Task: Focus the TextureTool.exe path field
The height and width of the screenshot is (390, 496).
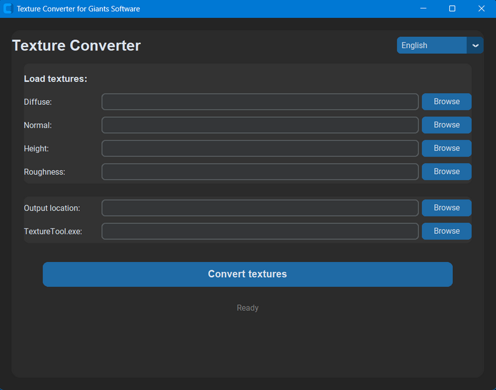Action: point(260,231)
